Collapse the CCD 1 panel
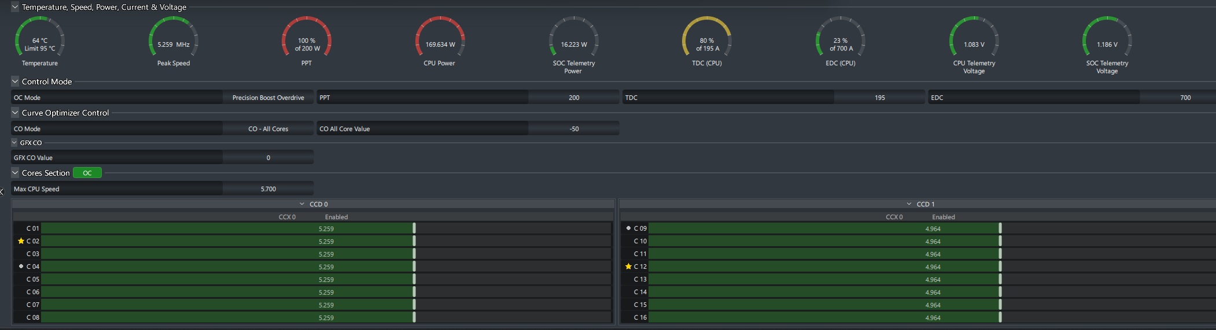The width and height of the screenshot is (1216, 330). [x=909, y=204]
